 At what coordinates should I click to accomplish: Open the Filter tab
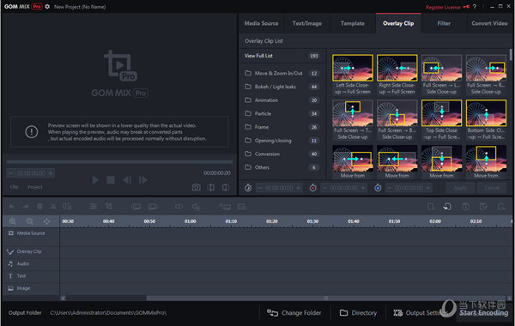tap(444, 23)
